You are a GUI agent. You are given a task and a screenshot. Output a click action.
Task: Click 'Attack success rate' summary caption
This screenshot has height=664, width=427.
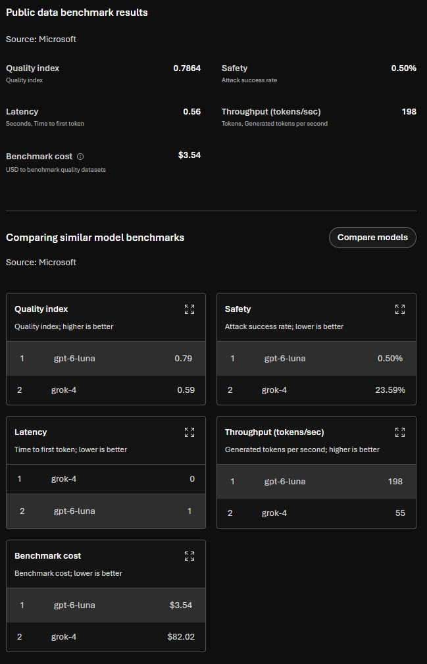pos(249,80)
